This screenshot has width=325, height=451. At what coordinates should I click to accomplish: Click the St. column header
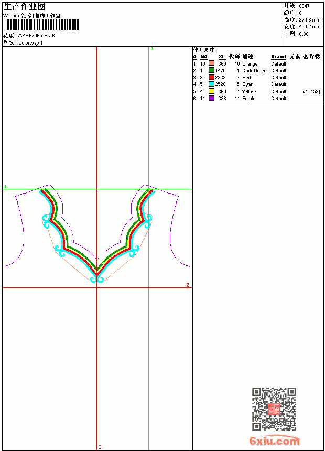[x=222, y=57]
